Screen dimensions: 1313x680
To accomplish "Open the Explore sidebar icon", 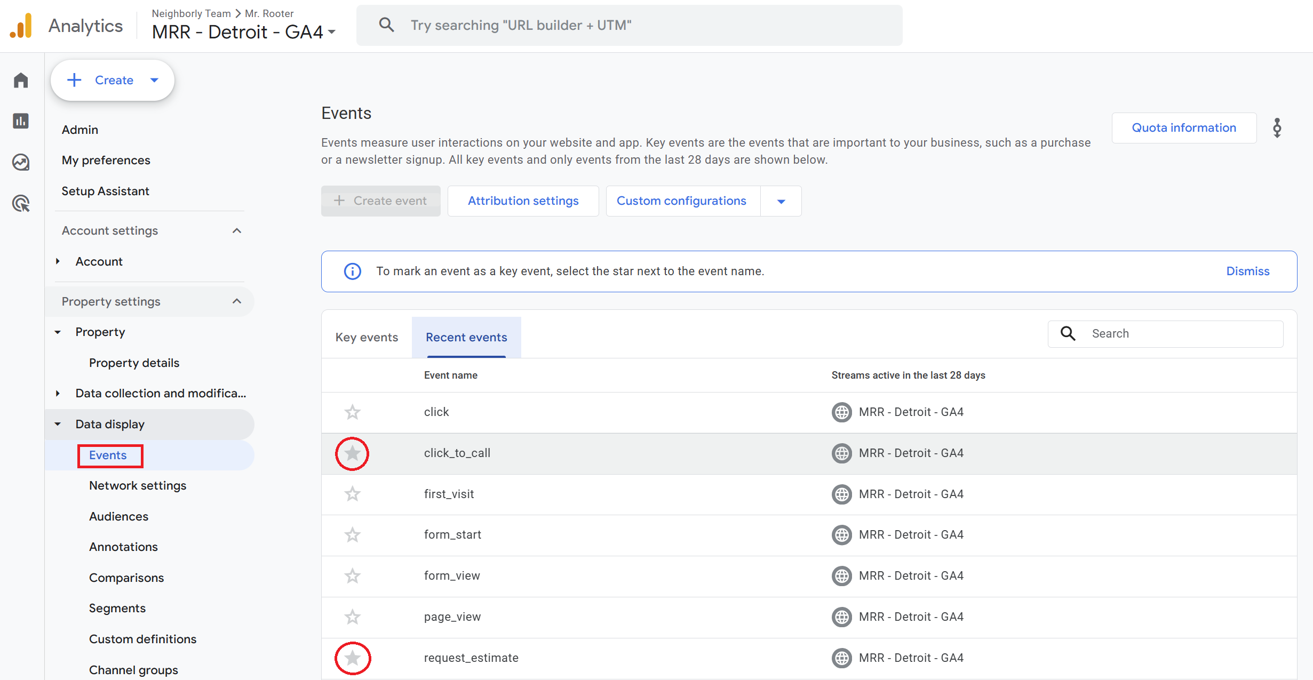I will click(x=21, y=162).
